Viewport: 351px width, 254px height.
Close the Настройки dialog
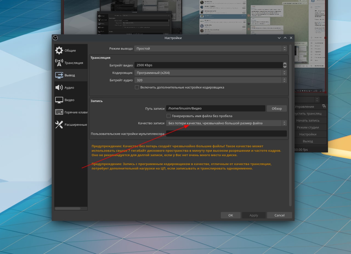click(x=291, y=38)
